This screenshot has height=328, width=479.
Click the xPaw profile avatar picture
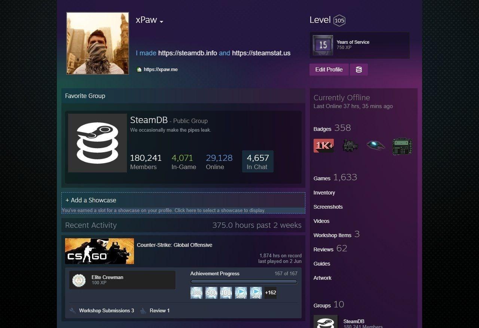click(98, 43)
